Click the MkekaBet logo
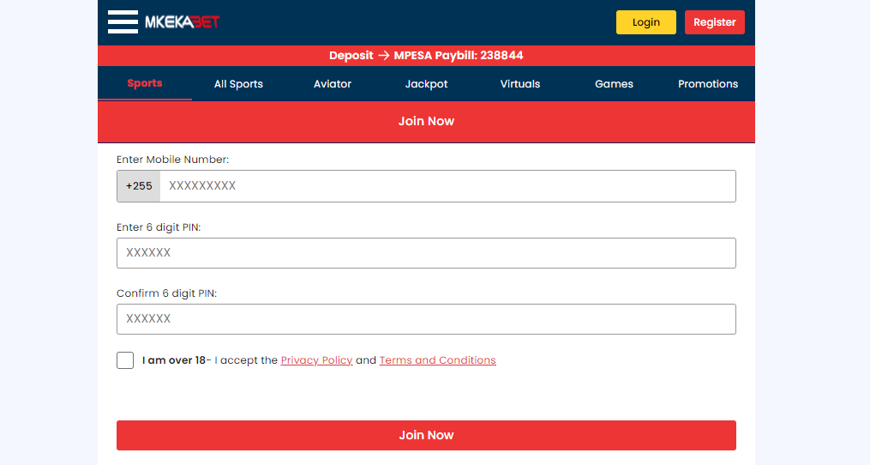 [182, 22]
